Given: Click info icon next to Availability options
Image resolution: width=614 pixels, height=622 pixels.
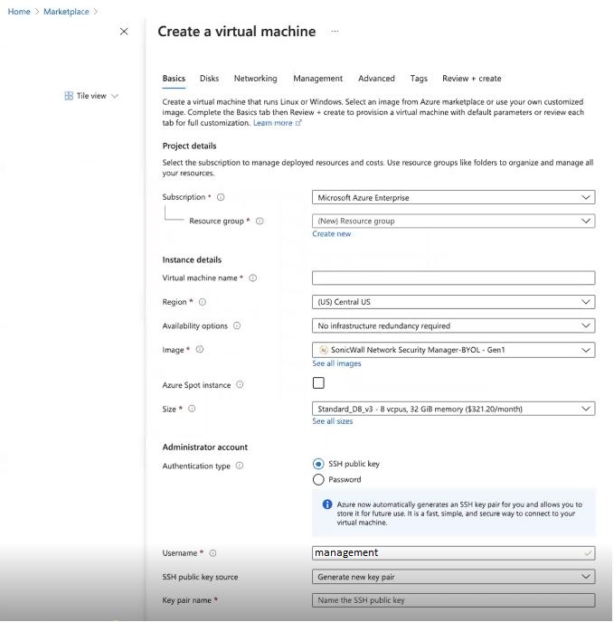Looking at the screenshot, I should [x=238, y=325].
